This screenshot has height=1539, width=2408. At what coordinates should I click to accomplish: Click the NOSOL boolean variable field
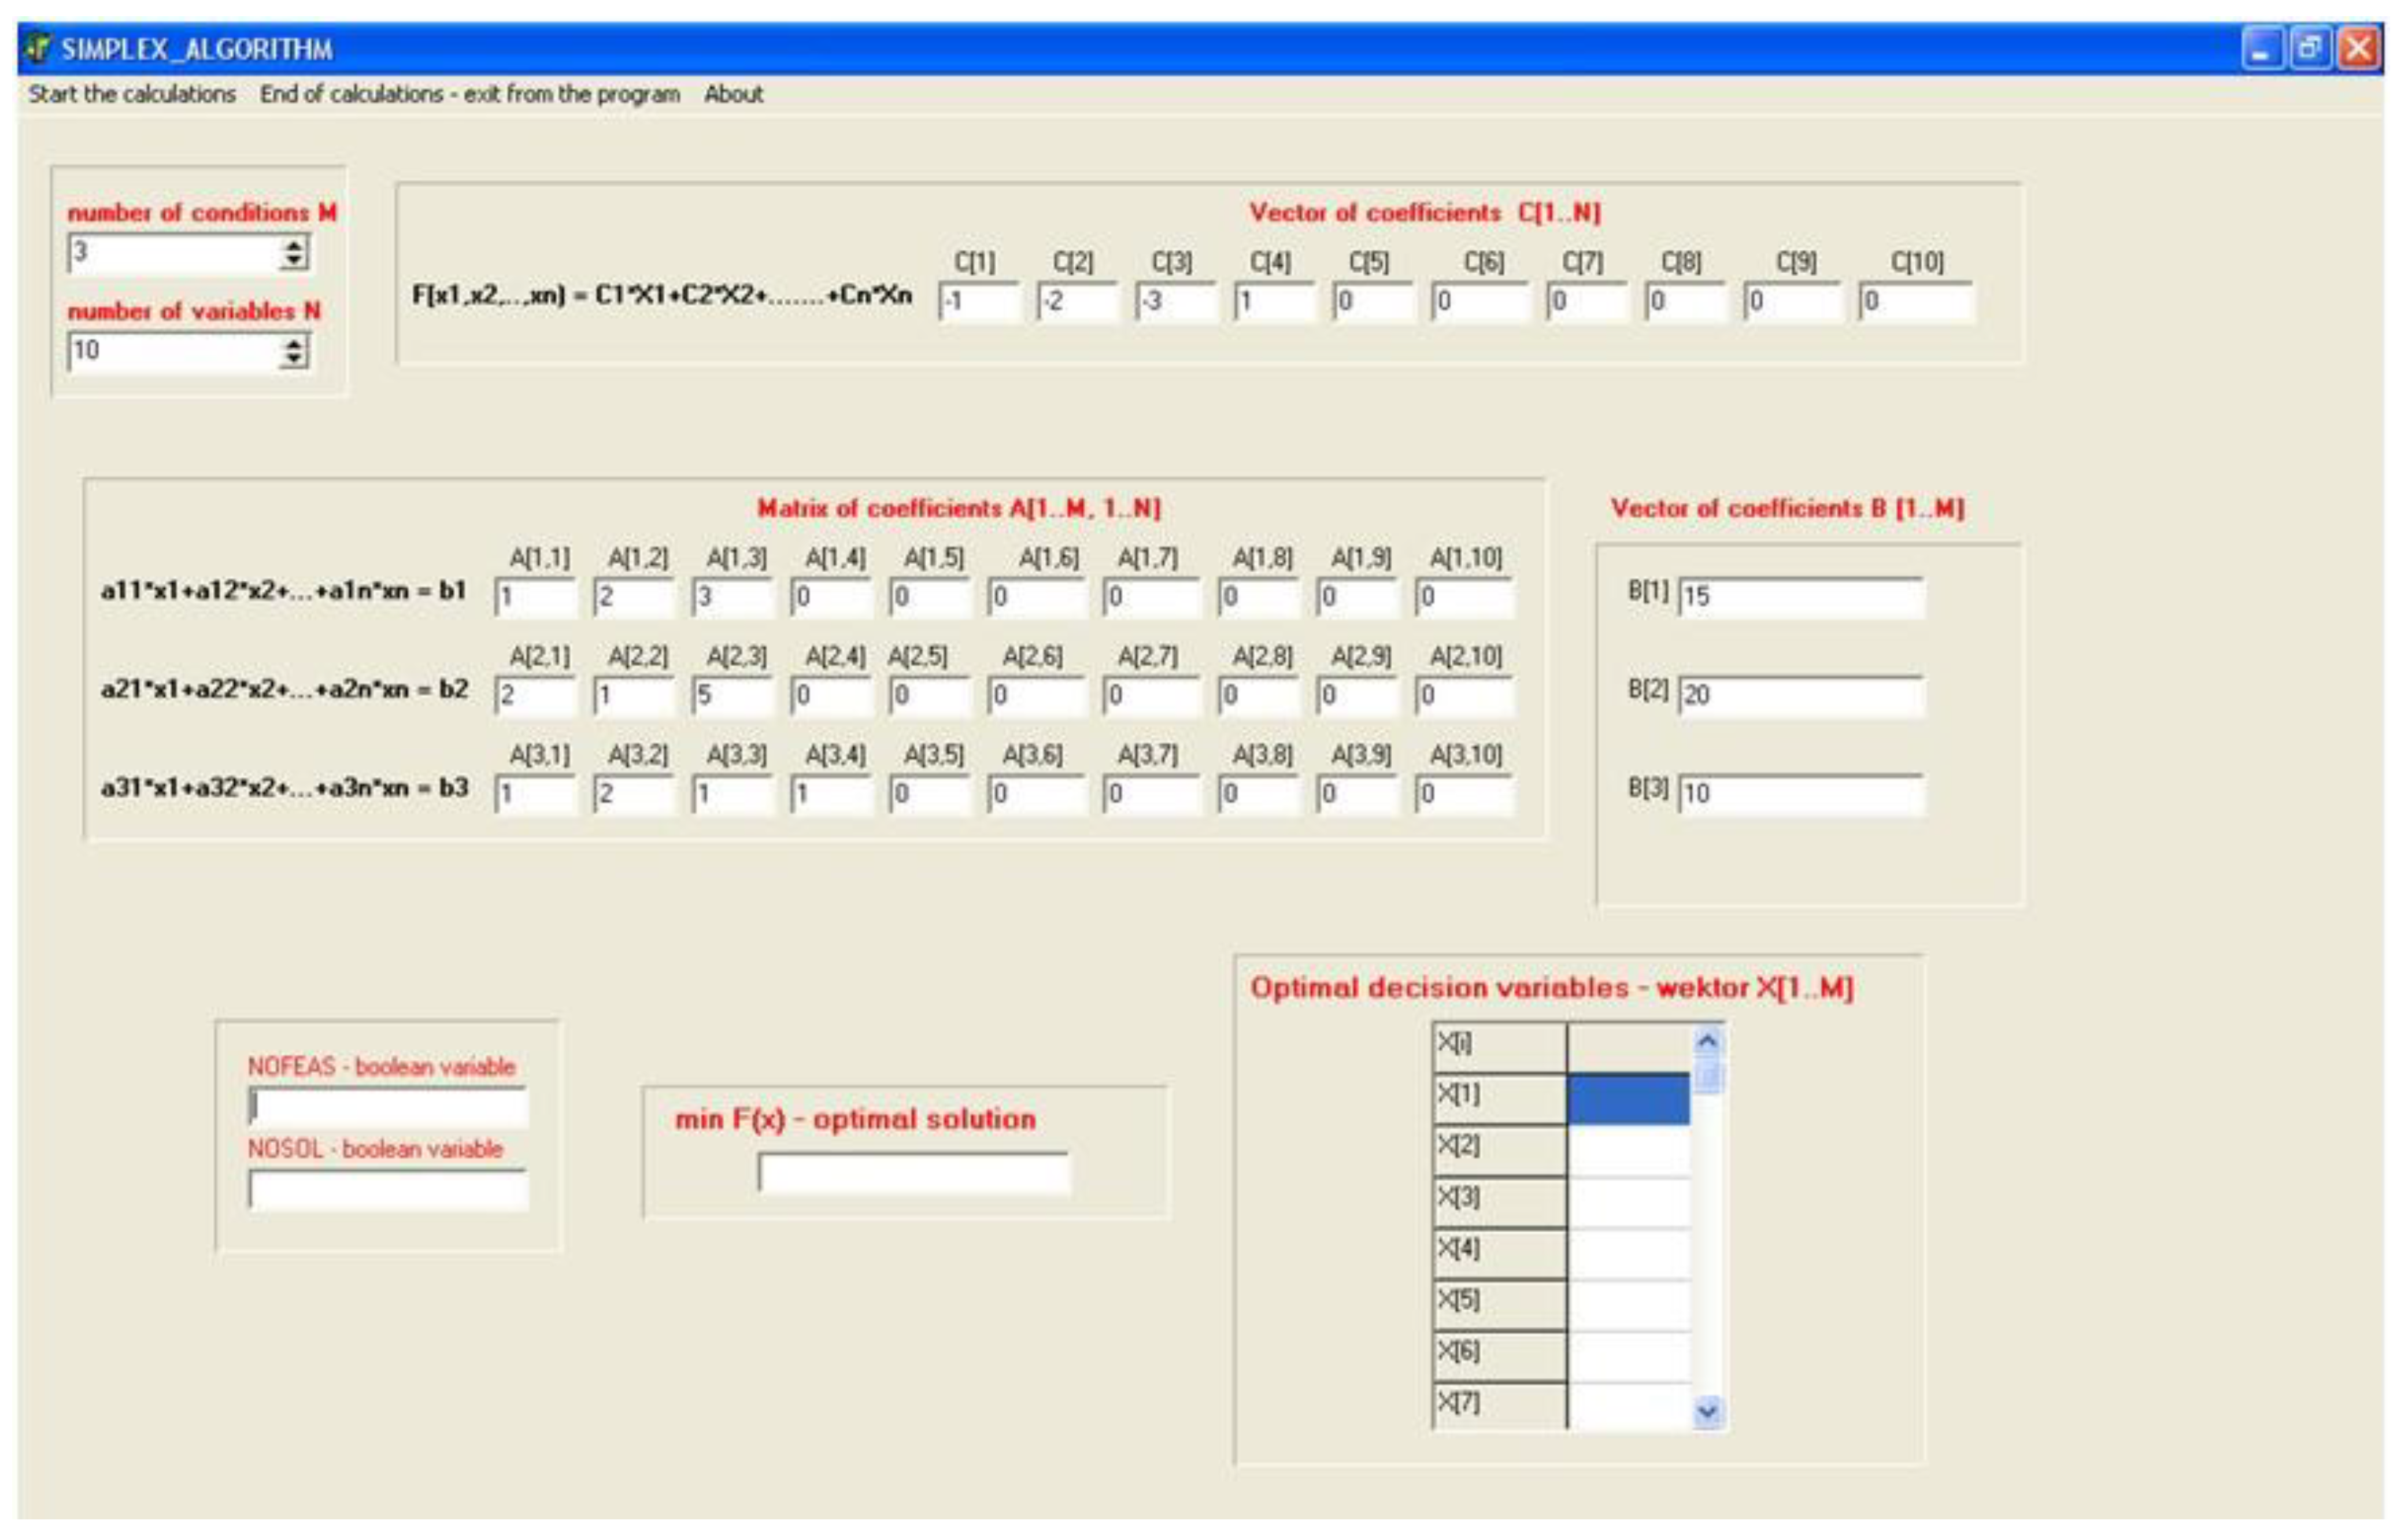[x=388, y=1189]
